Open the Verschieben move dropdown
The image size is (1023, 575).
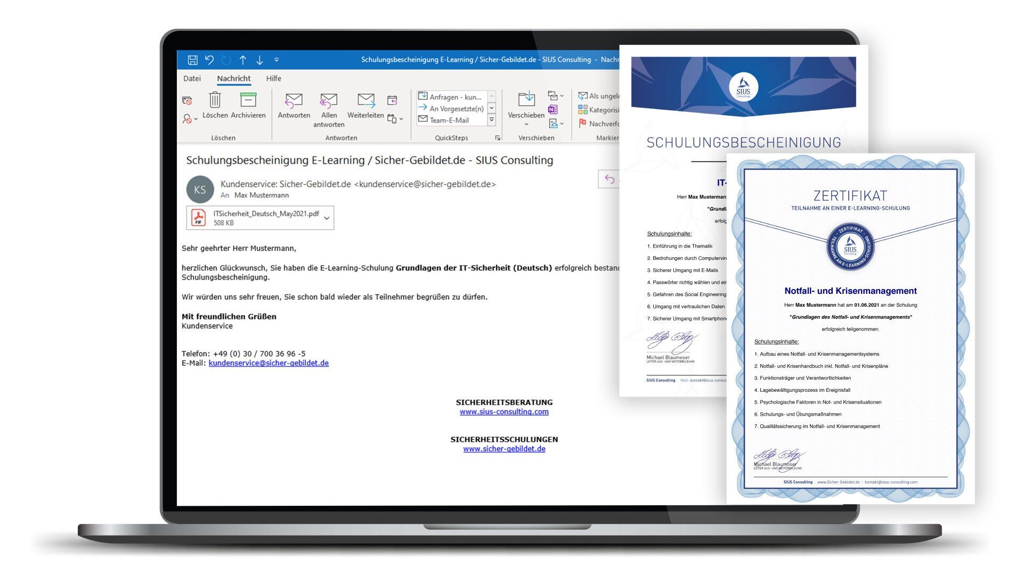[526, 124]
